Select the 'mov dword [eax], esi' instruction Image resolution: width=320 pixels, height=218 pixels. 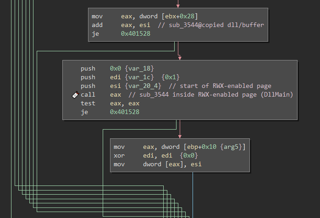pos(158,164)
